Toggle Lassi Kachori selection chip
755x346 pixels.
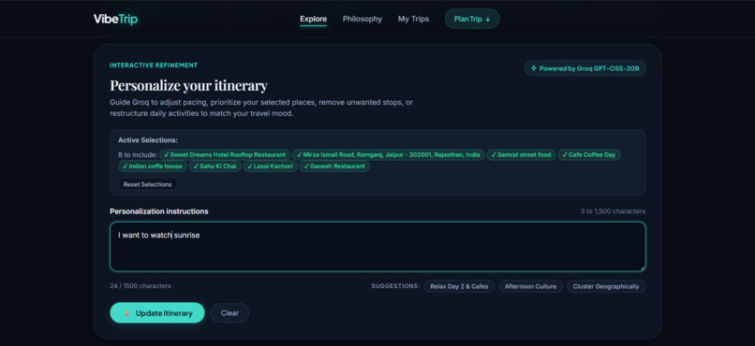270,166
